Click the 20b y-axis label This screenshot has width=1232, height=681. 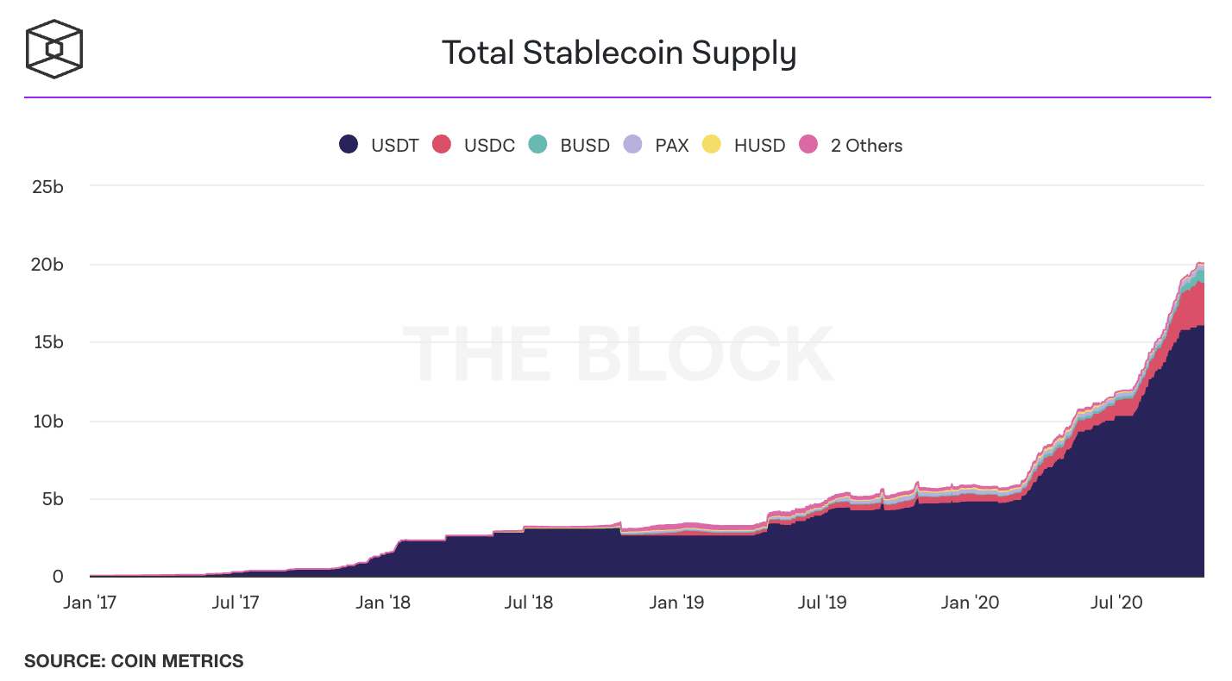point(47,265)
